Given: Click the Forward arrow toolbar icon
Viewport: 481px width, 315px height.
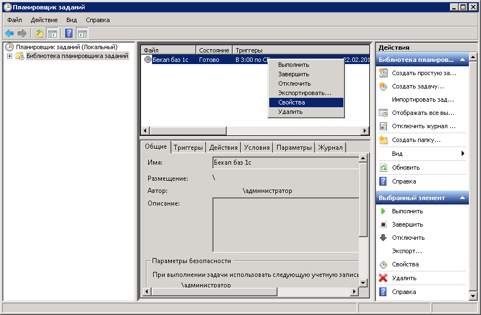Looking at the screenshot, I should pos(22,33).
